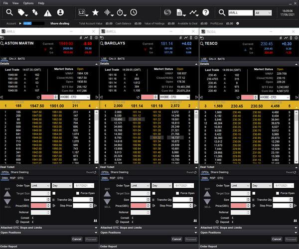This screenshot has height=249, width=299.
Task: Open the Day duration dropdown in Barclays ticket
Action: point(161,186)
